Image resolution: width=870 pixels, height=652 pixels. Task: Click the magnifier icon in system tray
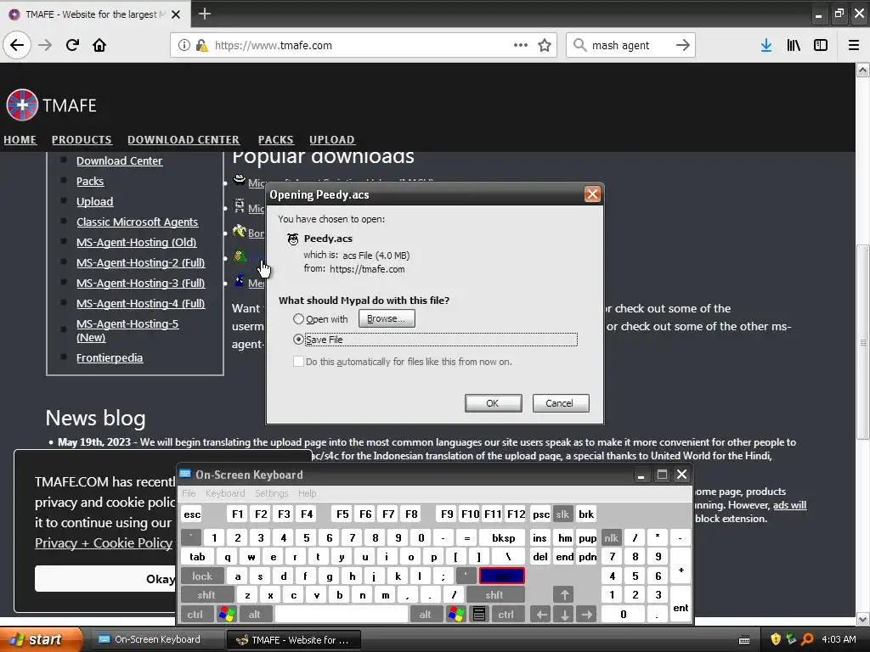(807, 639)
